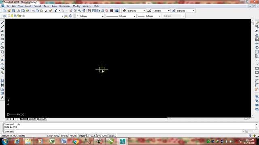The image size is (259, 145).
Task: Expand the ByLayer lineweight dropdown
Action: pos(159,16)
